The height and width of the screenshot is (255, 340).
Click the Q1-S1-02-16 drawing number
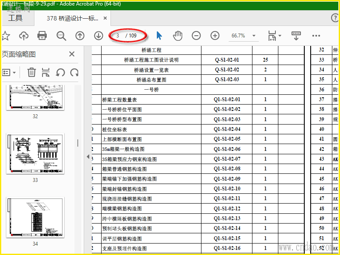(227, 248)
